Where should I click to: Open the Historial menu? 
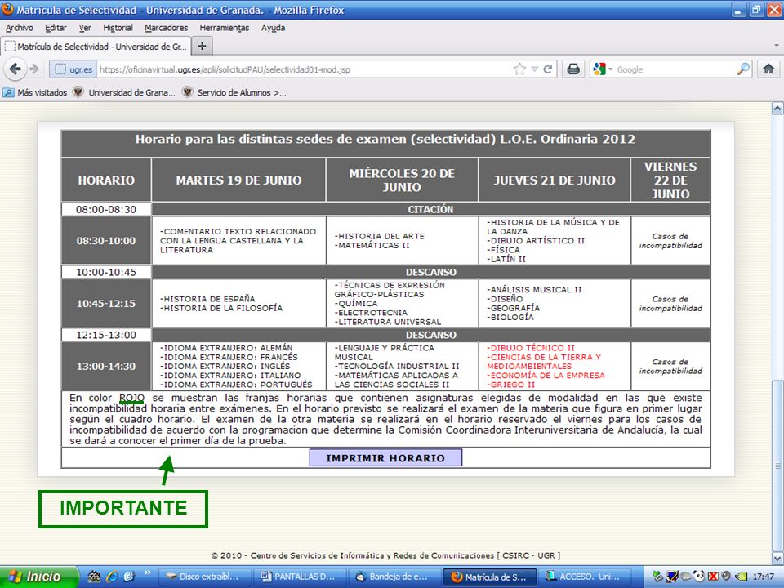(x=118, y=28)
